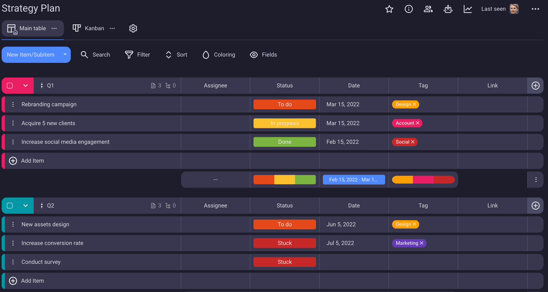Open the three-dot menu for Rebranding campaign
Screen dimensions: 548x292
pyautogui.click(x=13, y=105)
